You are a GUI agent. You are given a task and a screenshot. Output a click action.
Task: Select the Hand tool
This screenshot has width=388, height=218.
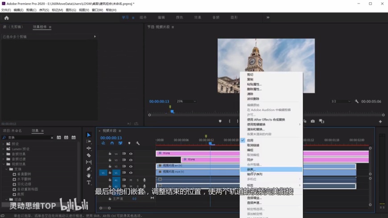(89, 176)
